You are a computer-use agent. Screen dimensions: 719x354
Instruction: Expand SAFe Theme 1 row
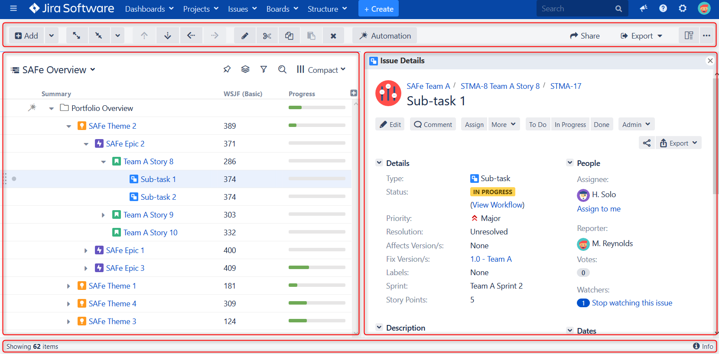coord(68,286)
